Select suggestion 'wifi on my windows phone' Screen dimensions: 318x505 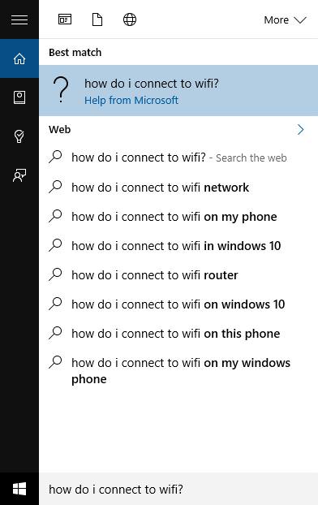(178, 371)
